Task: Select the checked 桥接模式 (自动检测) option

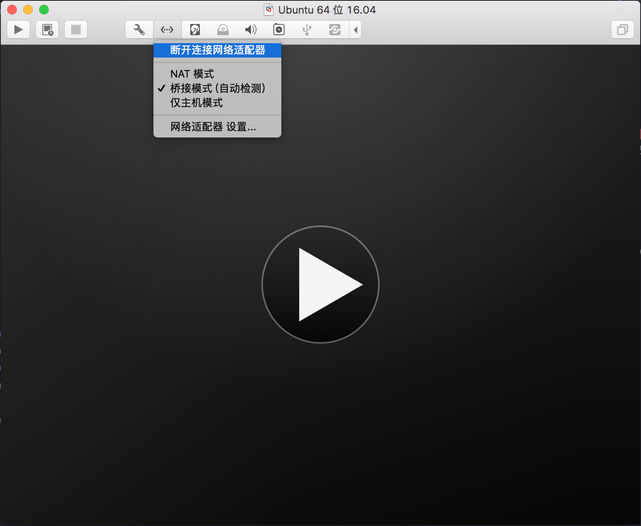Action: click(218, 88)
